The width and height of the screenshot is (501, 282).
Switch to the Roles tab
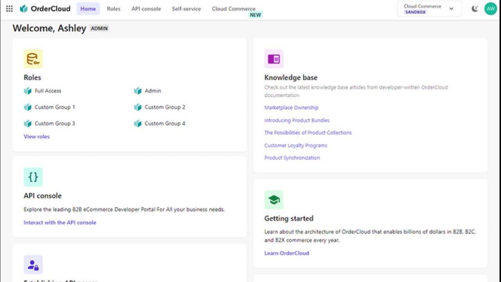pos(114,9)
